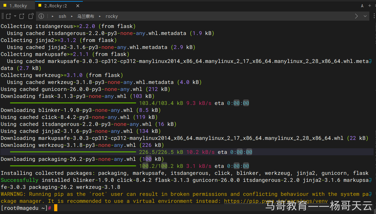Image resolution: width=376 pixels, height=214 pixels.
Task: Click the line "Collecting itsdangerous>=2.2.0 (from flask)"
Action: coord(68,26)
